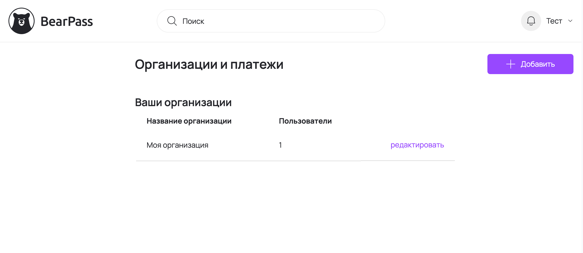Click the Название организации column header
The height and width of the screenshot is (253, 583).
(189, 121)
